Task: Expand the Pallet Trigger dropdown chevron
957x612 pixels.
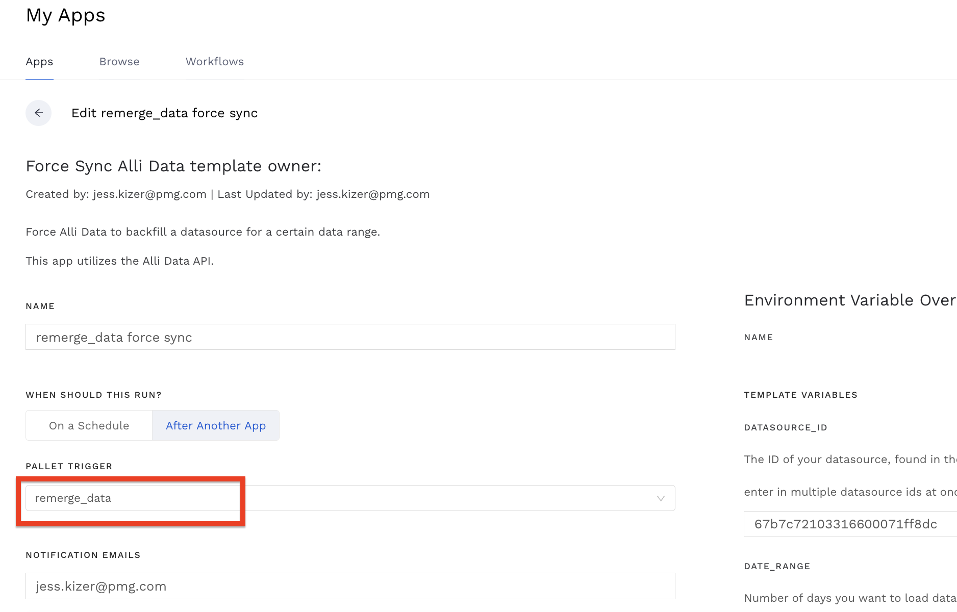Action: point(661,498)
